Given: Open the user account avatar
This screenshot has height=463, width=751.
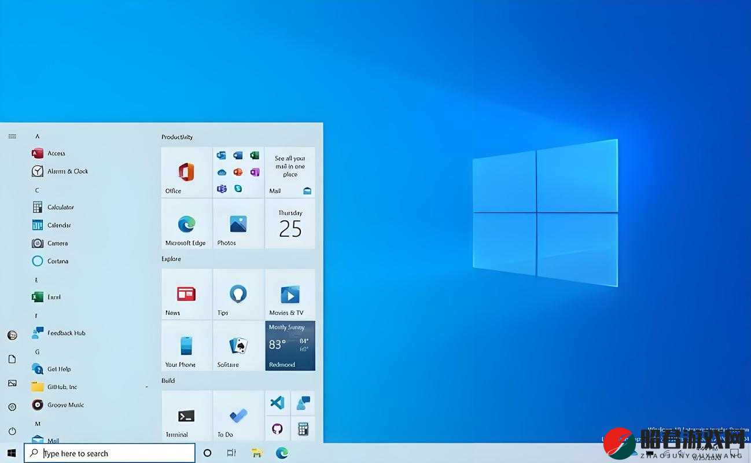Looking at the screenshot, I should [12, 335].
